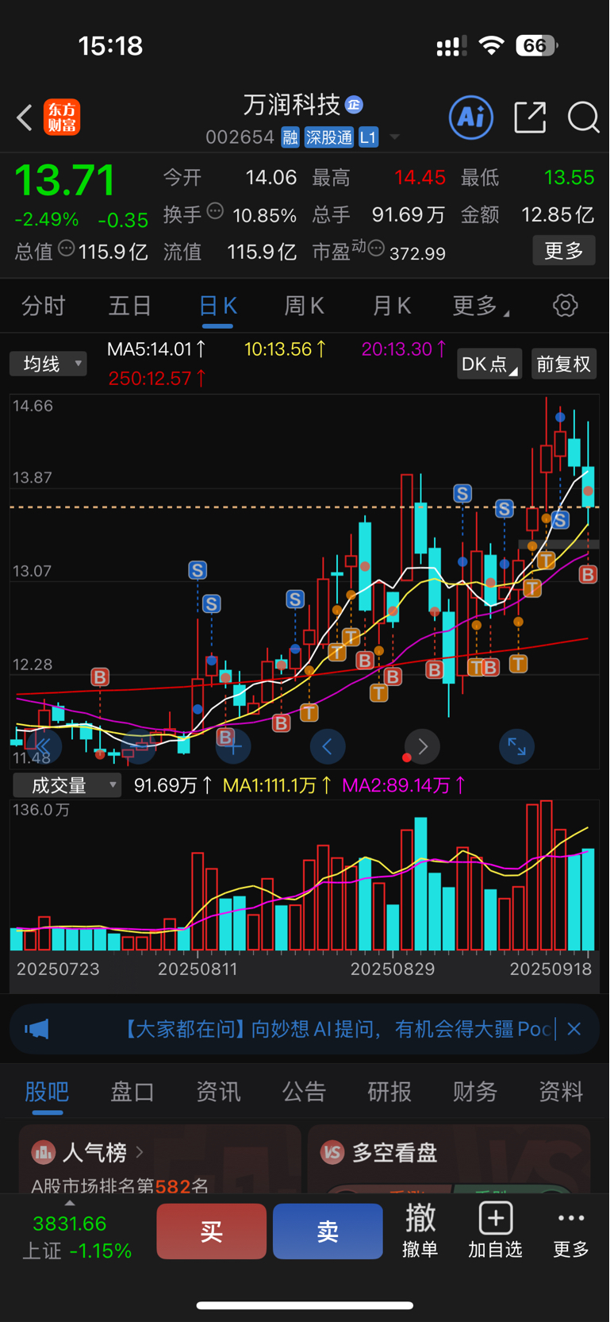
Task: Select the 日K tab
Action: pyautogui.click(x=217, y=306)
